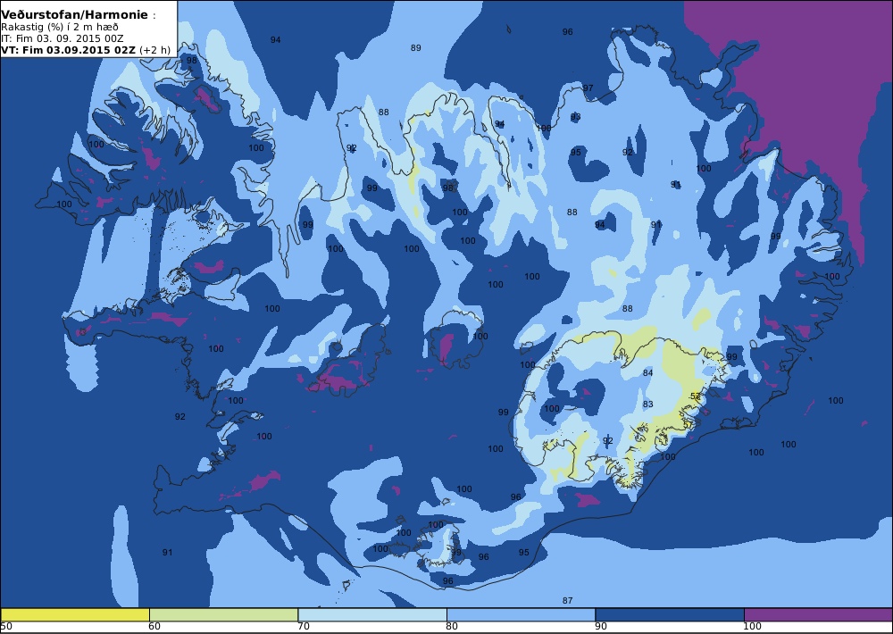Select the 'IT: Fim 03. 09. 2015 00Z' line
Screen dimensions: 893x634
63,38
